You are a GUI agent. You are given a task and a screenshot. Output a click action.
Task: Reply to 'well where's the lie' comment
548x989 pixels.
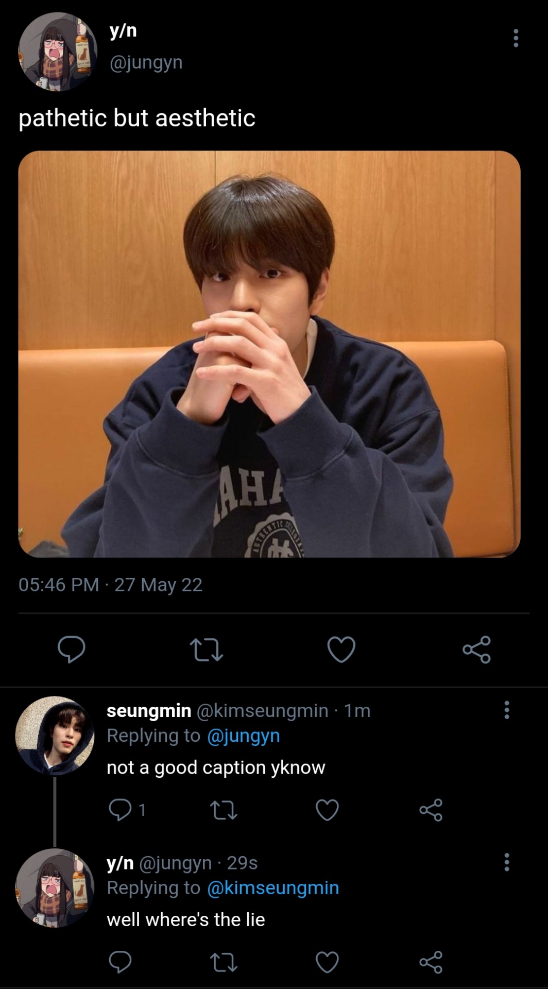(120, 962)
